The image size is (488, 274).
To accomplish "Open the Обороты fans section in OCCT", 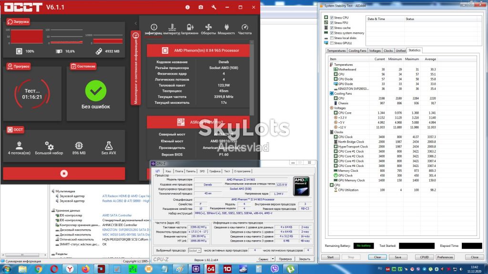I will (208, 29).
